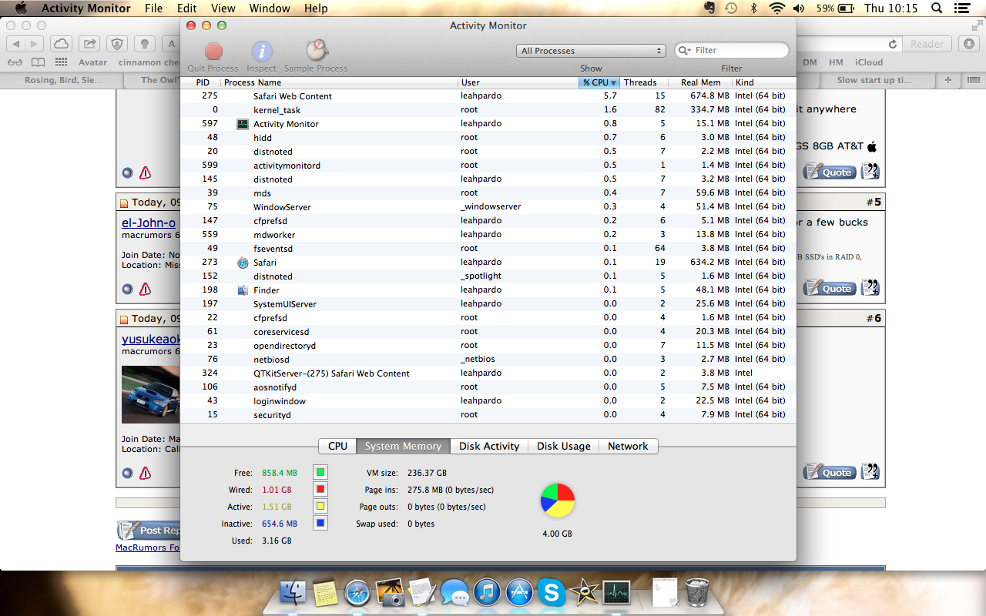Select the kernel_task process row
The width and height of the screenshot is (986, 616).
click(488, 110)
